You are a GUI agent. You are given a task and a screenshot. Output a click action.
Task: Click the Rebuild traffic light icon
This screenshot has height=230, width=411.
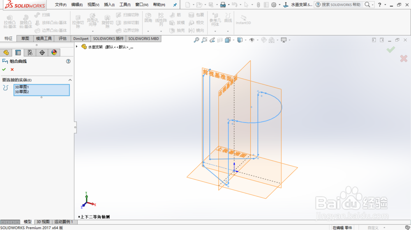[x=258, y=5]
